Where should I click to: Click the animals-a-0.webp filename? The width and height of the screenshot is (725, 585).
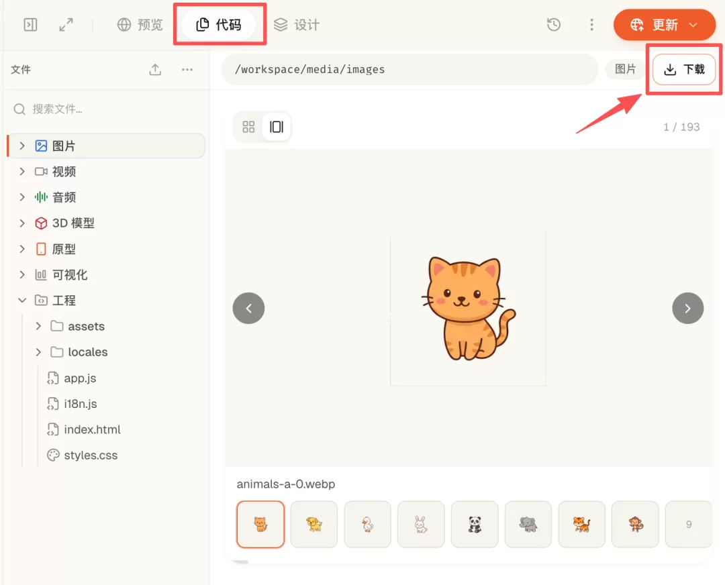point(286,484)
